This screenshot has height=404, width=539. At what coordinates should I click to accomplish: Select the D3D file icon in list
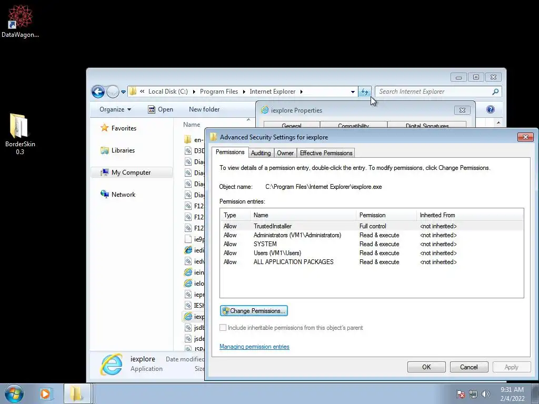click(x=188, y=150)
